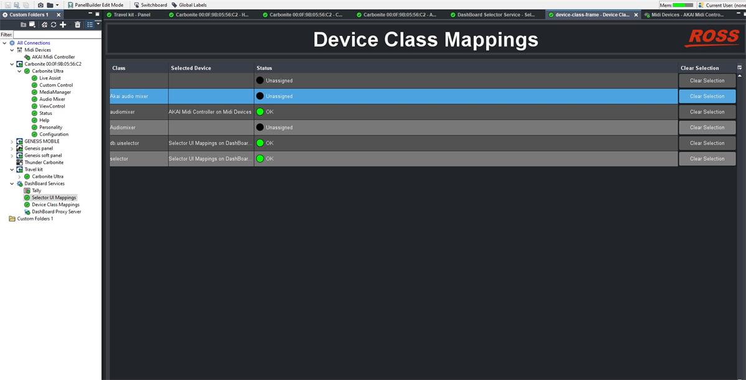Click the camera snapshot icon in the top toolbar
The width and height of the screenshot is (746, 380).
click(40, 4)
